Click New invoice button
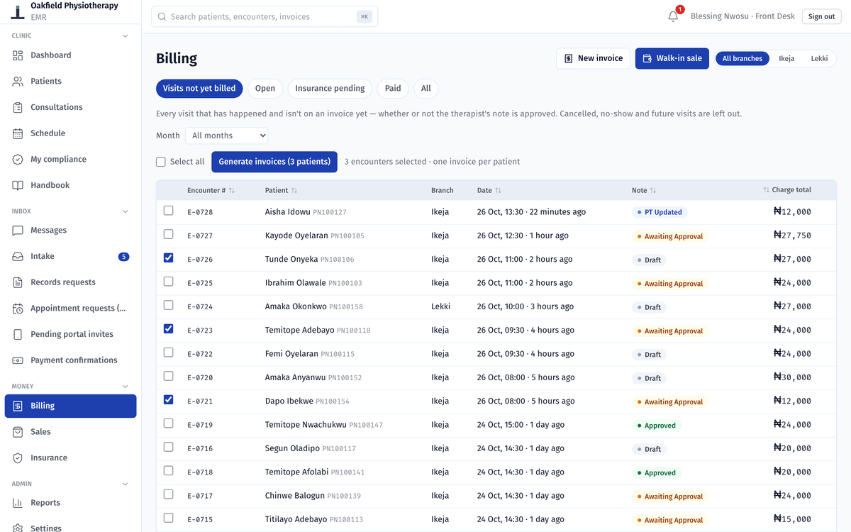This screenshot has height=532, width=851. click(x=593, y=58)
